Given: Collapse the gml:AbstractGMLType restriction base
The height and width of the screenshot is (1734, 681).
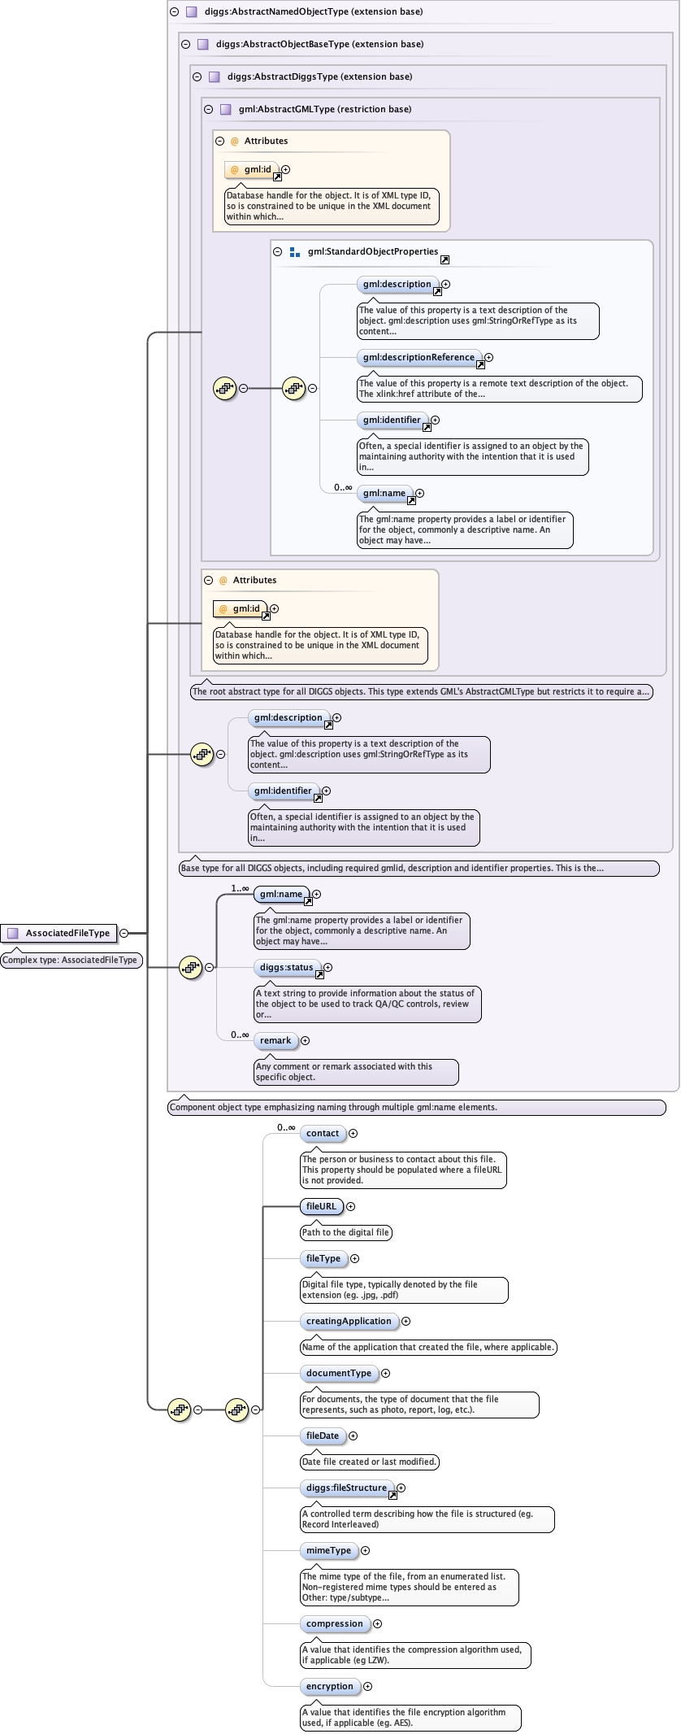Looking at the screenshot, I should 208,109.
